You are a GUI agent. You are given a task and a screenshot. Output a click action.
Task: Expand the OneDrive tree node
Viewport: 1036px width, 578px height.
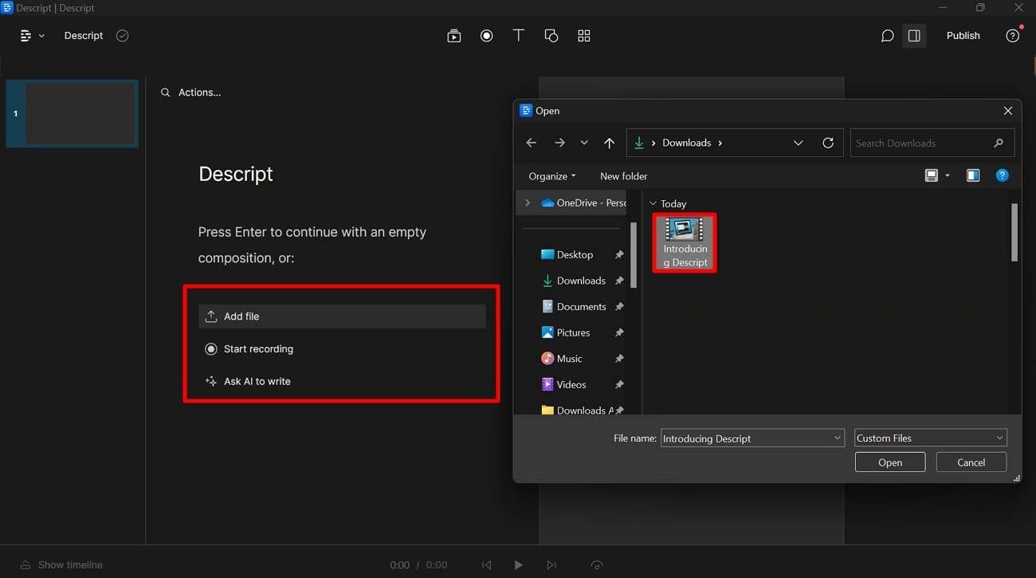pos(527,202)
